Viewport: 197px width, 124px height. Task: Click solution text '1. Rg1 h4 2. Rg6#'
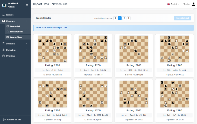coord(53,70)
